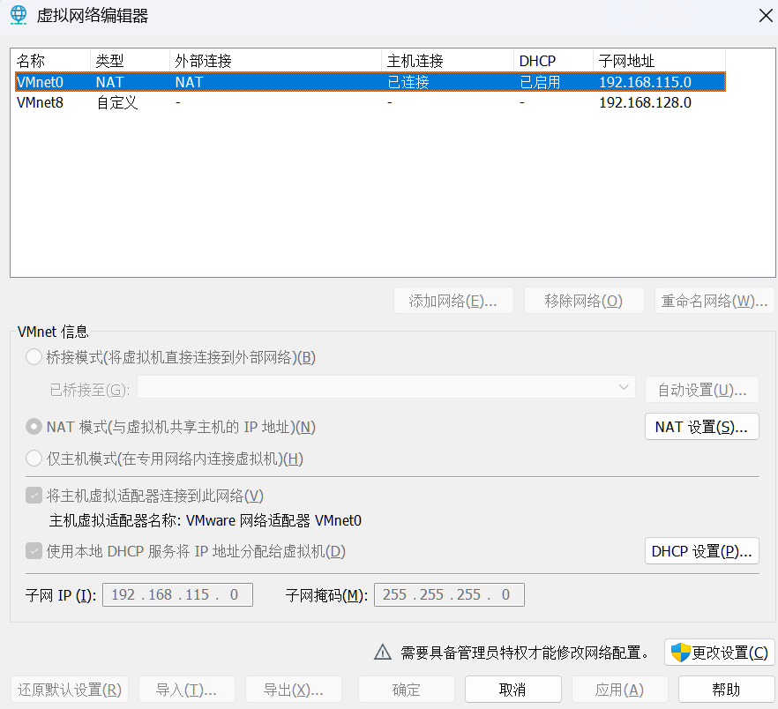Click the 子网 IP input field
Image resolution: width=778 pixels, height=709 pixels.
(177, 594)
